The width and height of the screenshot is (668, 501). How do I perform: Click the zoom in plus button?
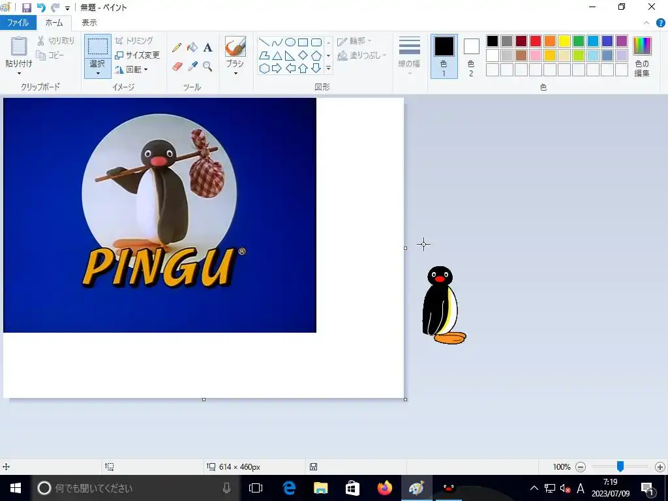(x=660, y=467)
